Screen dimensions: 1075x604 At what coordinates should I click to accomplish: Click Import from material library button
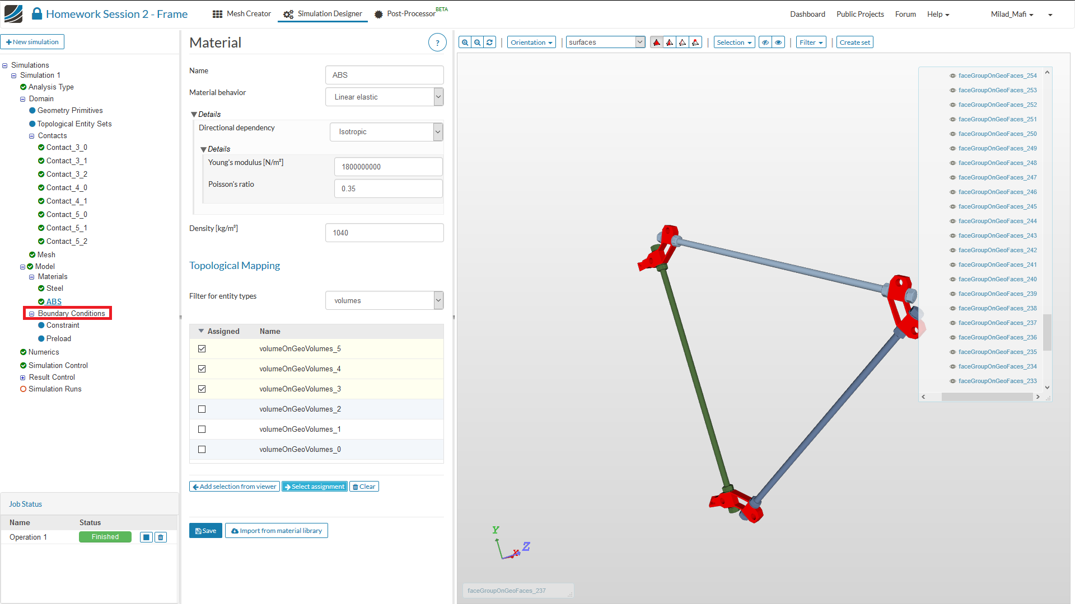(x=277, y=531)
